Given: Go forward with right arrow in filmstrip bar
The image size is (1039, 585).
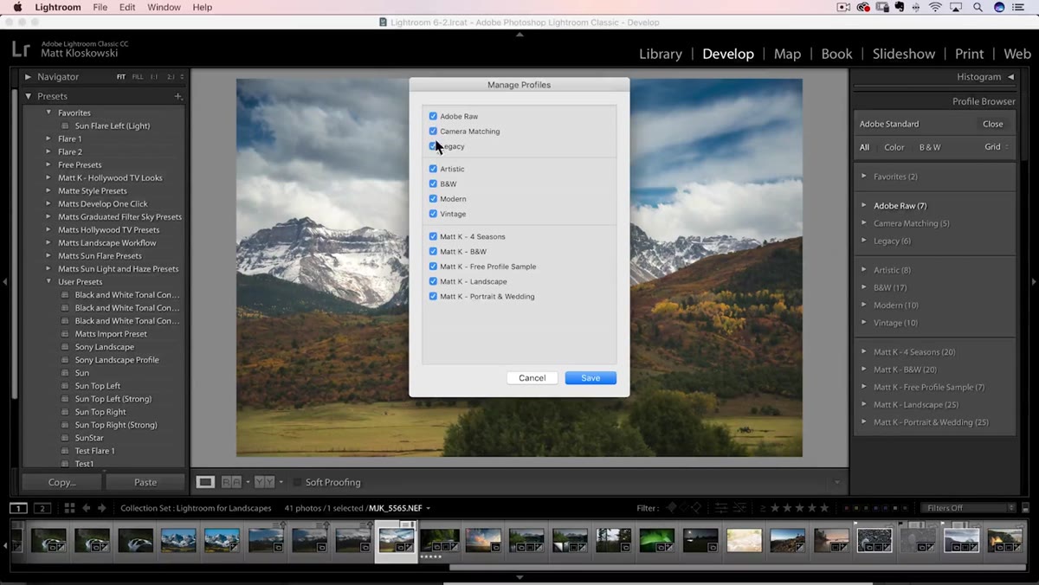Looking at the screenshot, I should coord(101,508).
